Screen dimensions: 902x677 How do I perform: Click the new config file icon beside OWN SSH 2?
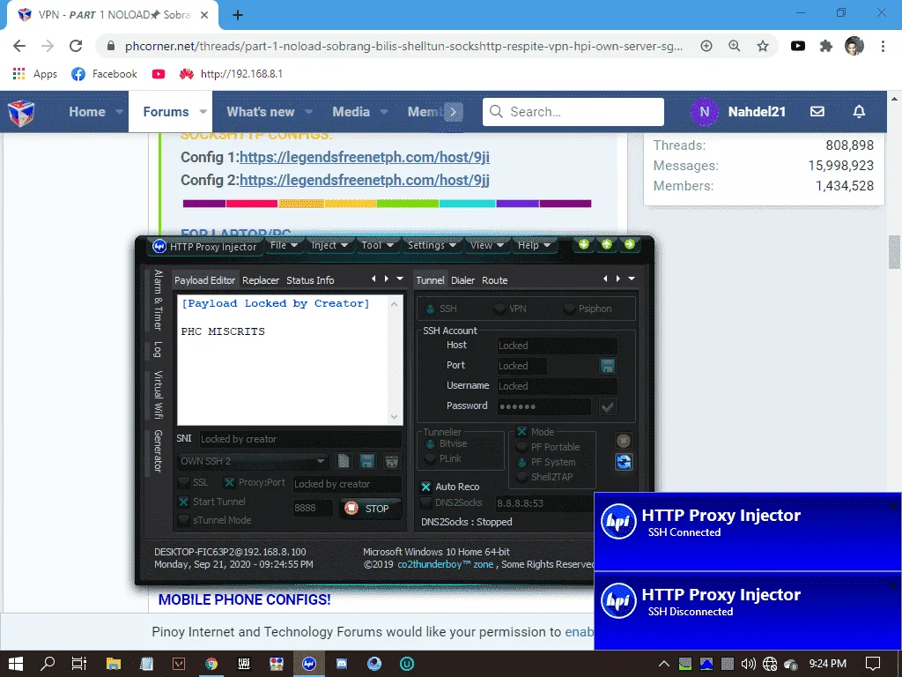[x=344, y=460]
